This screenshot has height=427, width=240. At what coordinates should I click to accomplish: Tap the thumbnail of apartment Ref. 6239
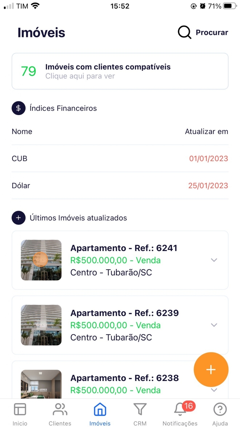(x=41, y=325)
